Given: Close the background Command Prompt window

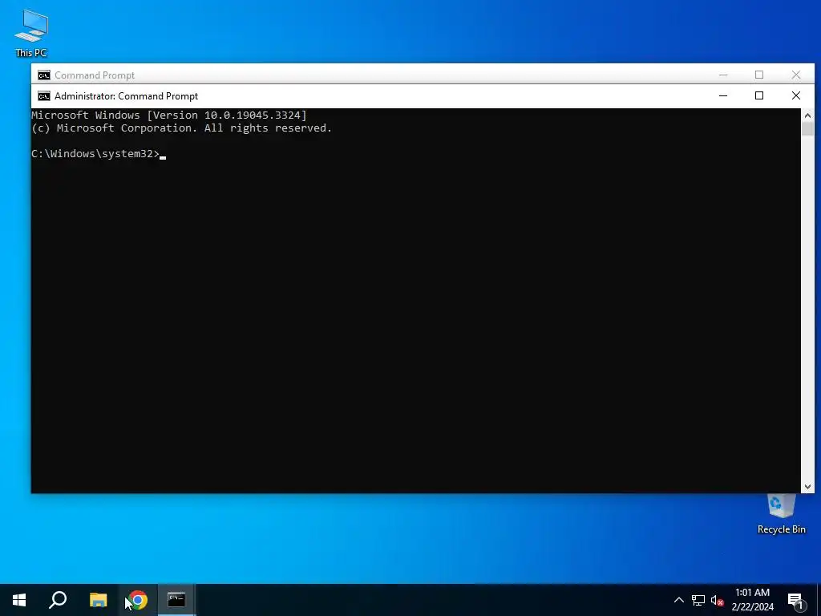Looking at the screenshot, I should click(x=796, y=75).
